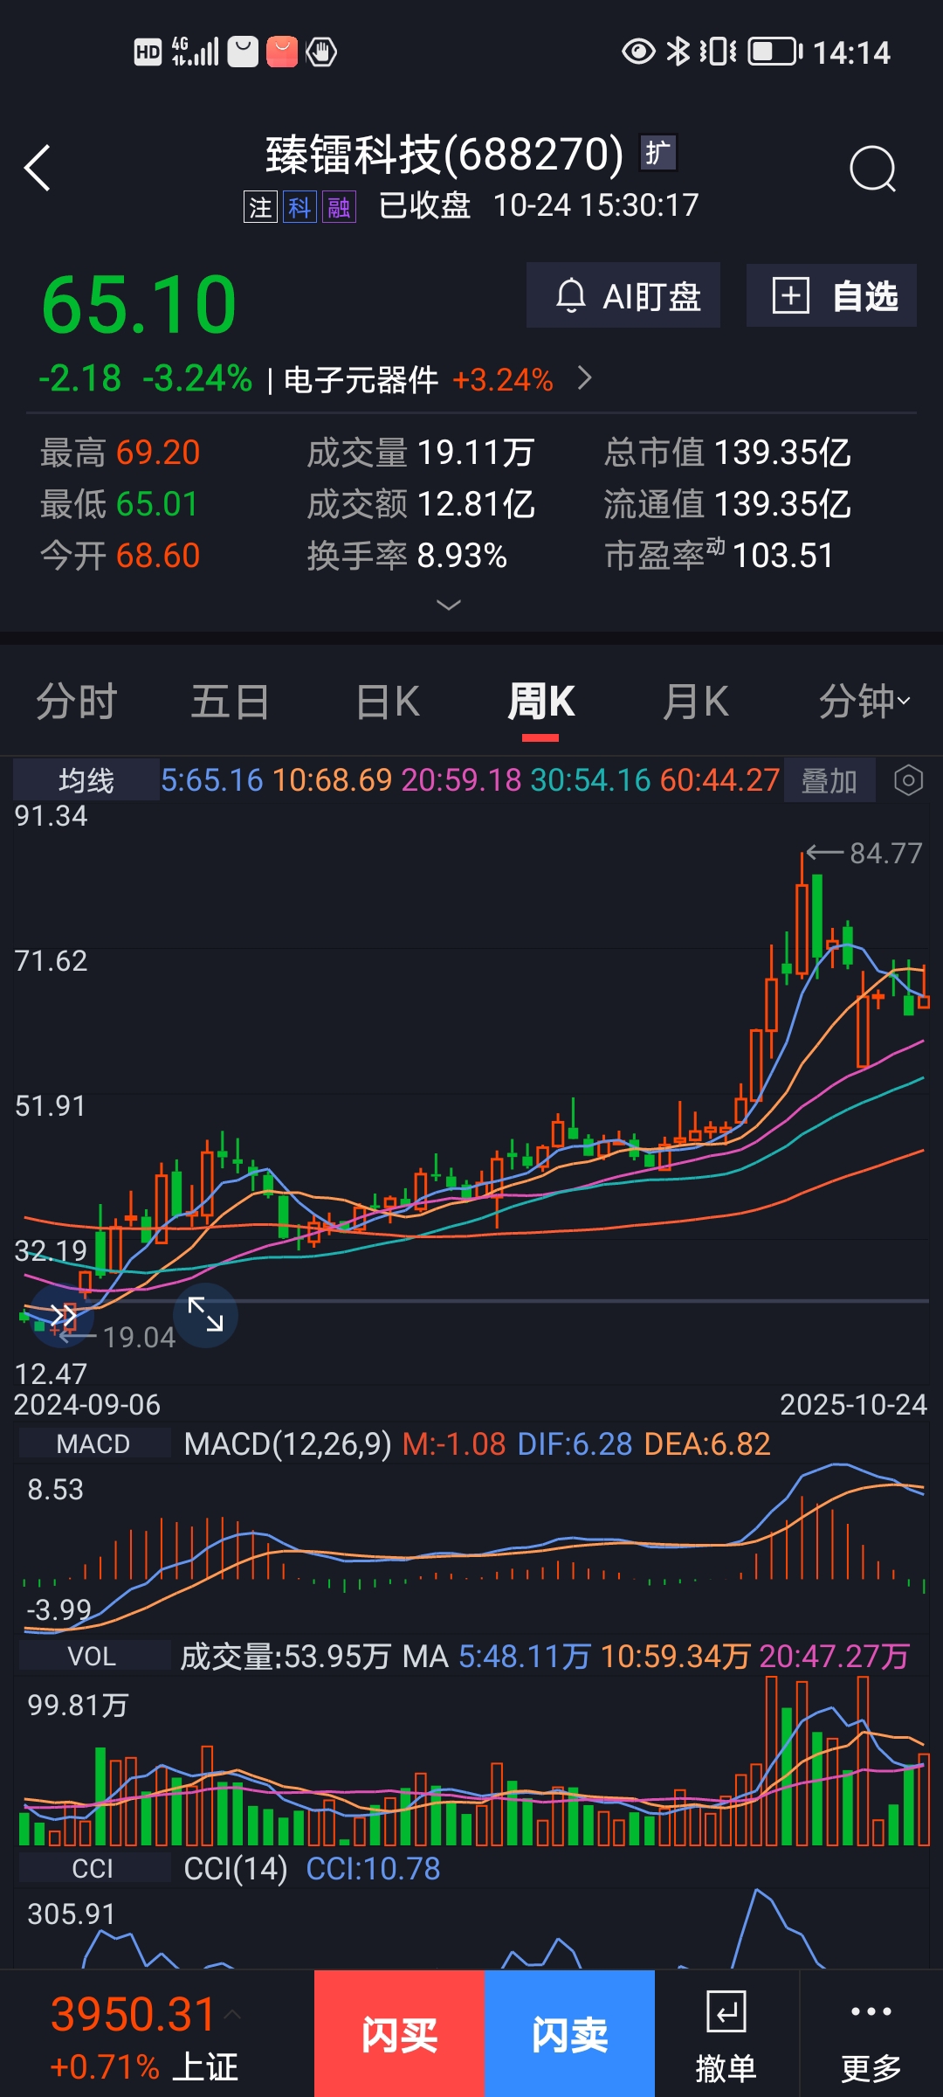Tap 换手率 8.93% value
Viewport: 943px width, 2097px height.
point(462,556)
